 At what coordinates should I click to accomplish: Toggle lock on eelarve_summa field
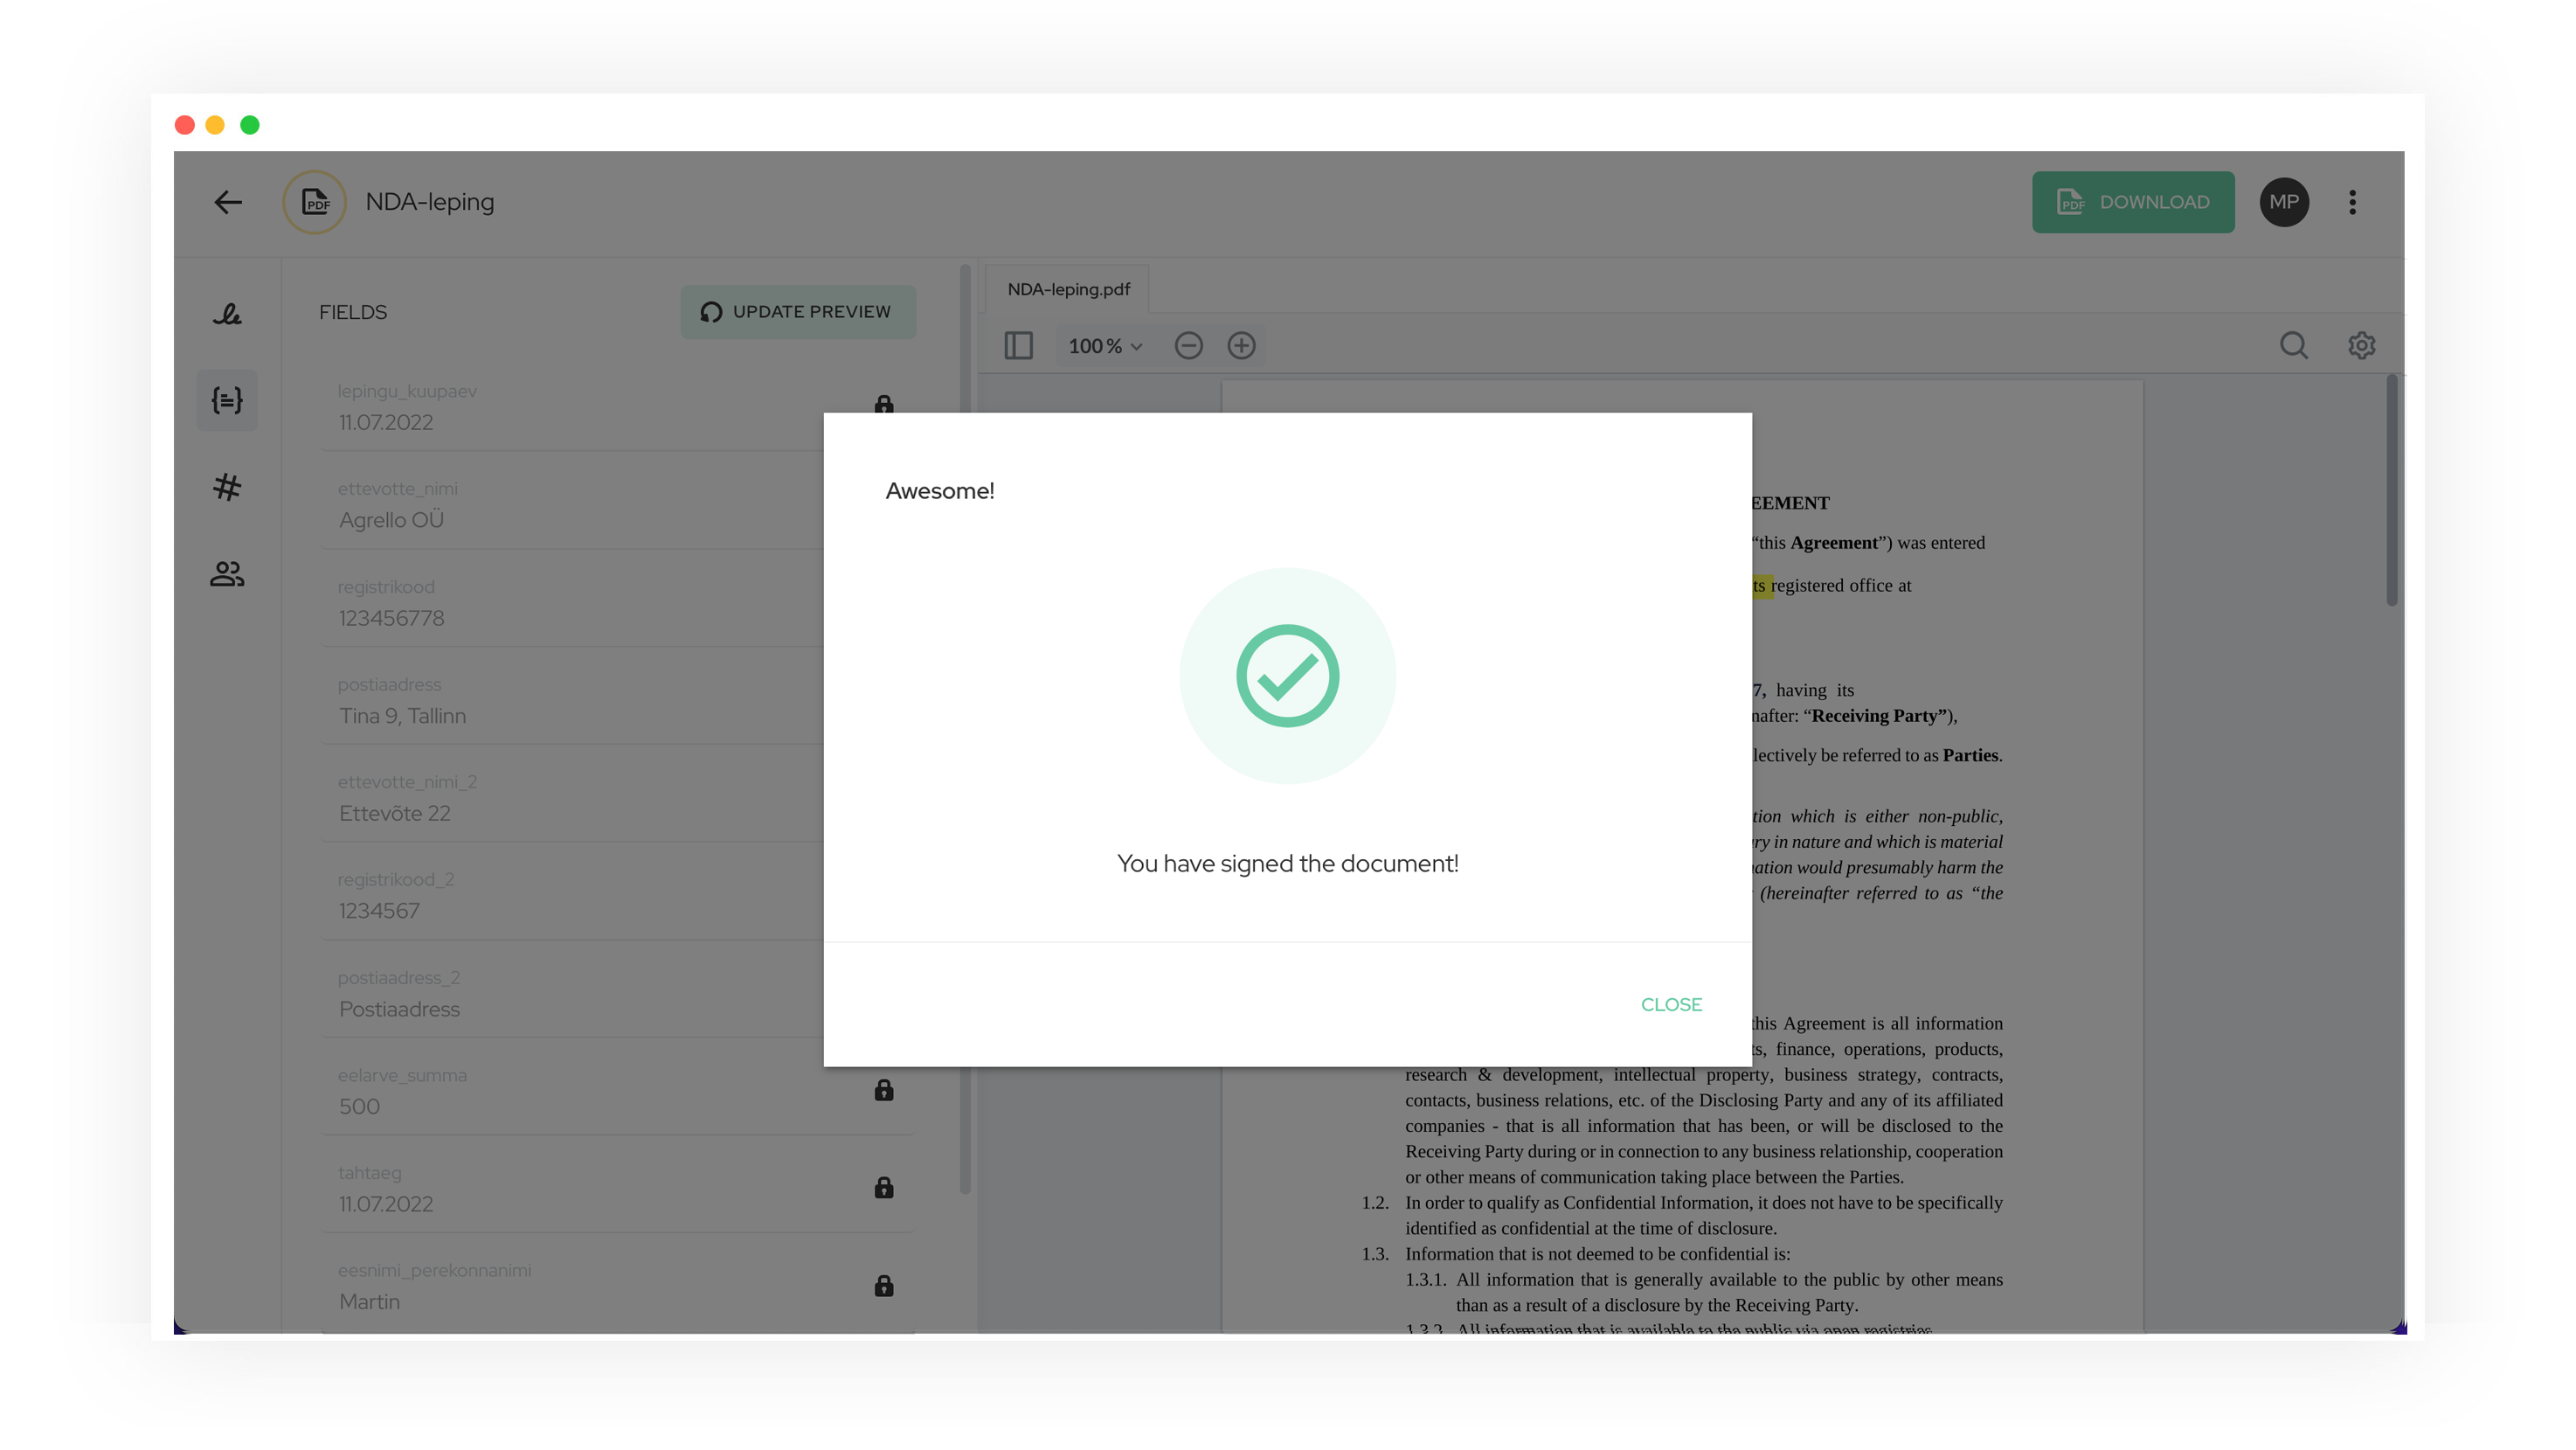coord(884,1090)
